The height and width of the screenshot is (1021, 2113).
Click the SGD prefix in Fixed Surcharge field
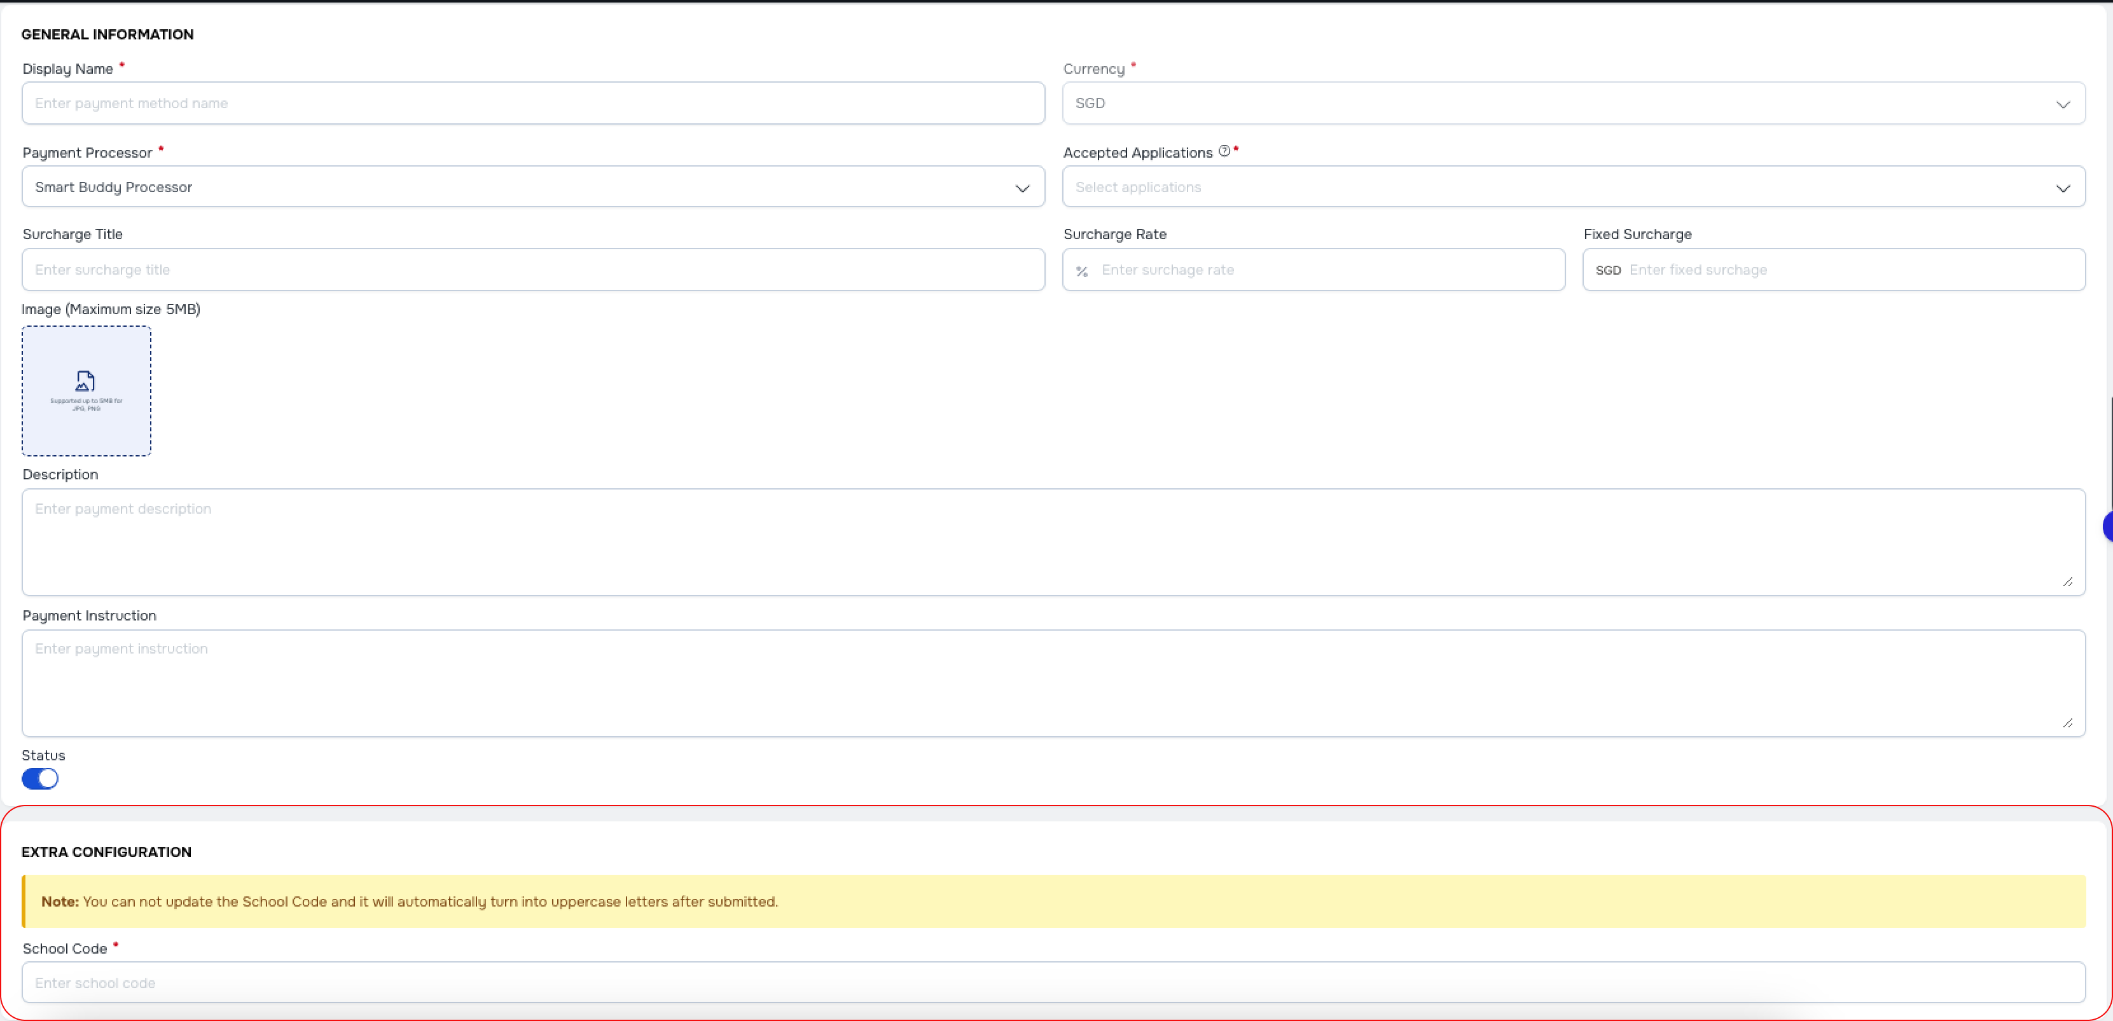click(x=1609, y=270)
